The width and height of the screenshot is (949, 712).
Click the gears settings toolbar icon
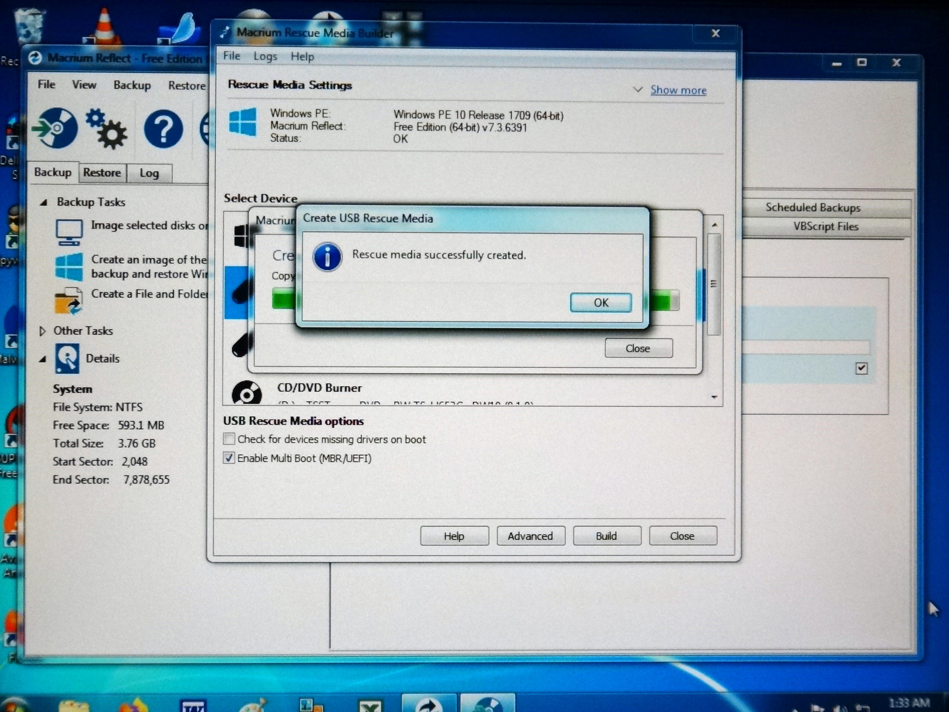[x=107, y=128]
